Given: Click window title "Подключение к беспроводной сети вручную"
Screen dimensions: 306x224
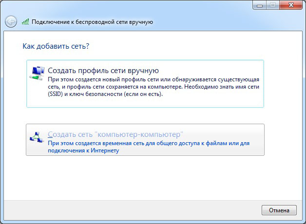Looking at the screenshot, I should [93, 22].
